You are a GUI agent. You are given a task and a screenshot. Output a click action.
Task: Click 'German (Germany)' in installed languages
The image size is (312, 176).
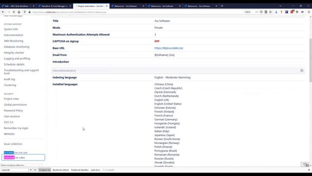tap(166, 119)
